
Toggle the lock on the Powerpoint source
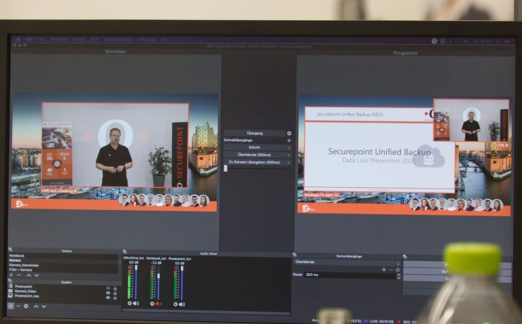coord(115,288)
